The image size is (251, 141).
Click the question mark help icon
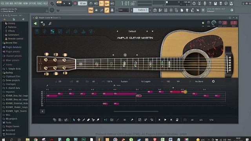tap(210, 4)
